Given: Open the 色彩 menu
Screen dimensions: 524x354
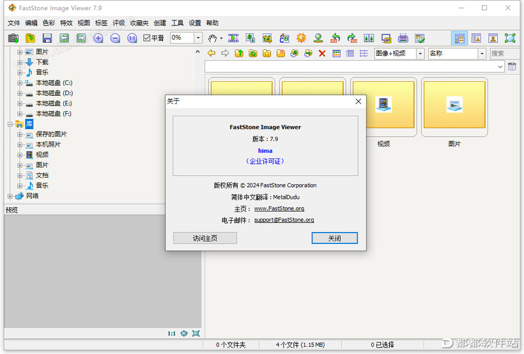Looking at the screenshot, I should point(49,23).
